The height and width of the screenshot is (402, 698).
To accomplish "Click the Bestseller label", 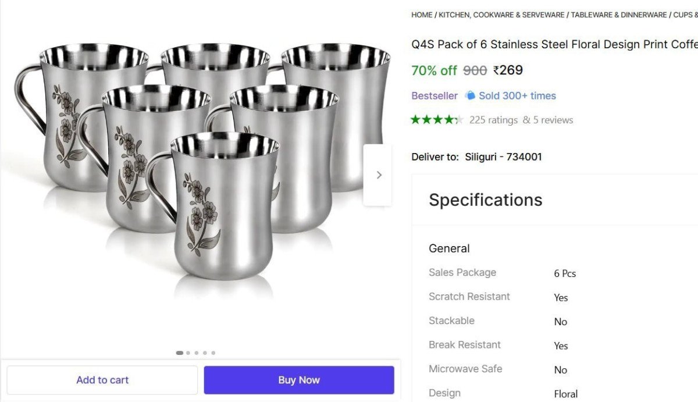I will tap(435, 96).
